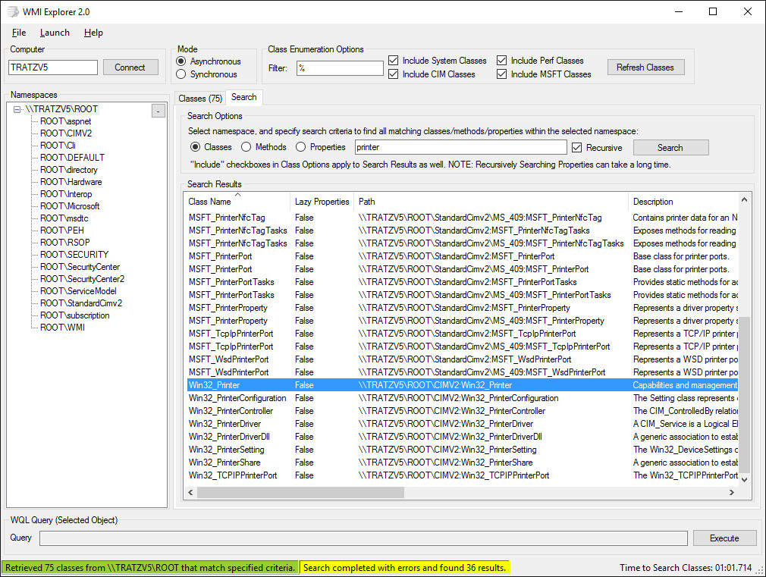Select the ROOT\RSOP namespace
Image resolution: width=766 pixels, height=577 pixels.
[65, 243]
